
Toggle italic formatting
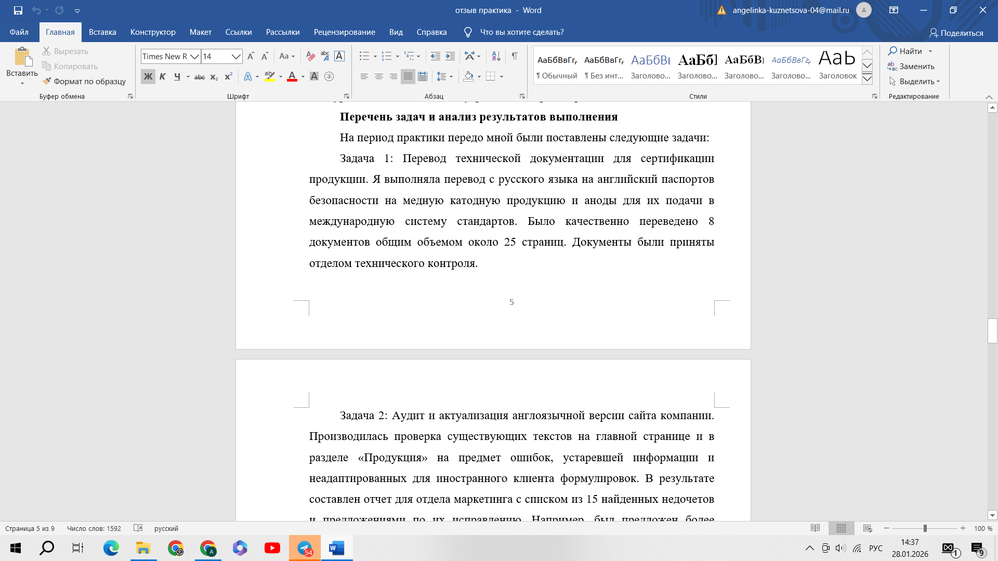click(163, 77)
